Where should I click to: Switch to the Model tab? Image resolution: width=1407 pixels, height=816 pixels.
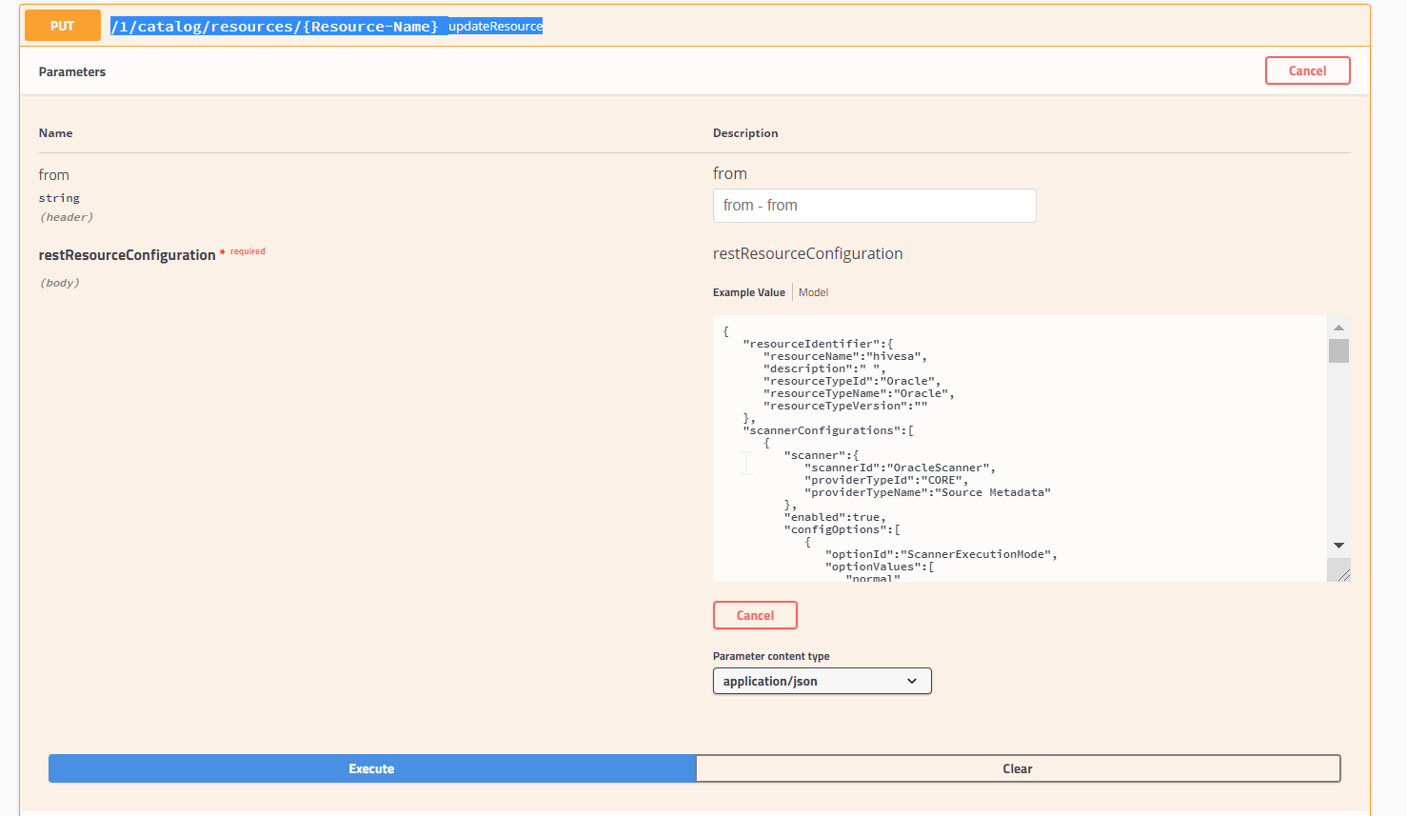pos(813,292)
